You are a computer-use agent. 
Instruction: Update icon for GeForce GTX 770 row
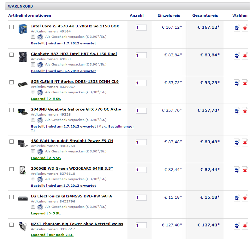237,111
